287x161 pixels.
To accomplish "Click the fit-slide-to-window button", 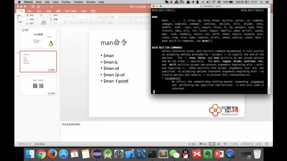I will click(267, 144).
